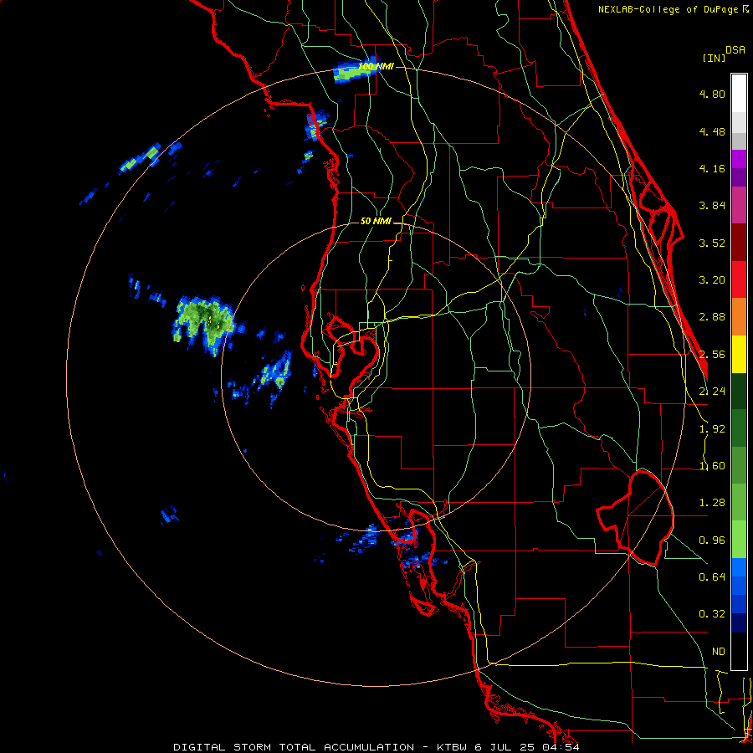The image size is (753, 753).
Task: Select the 2.88 legend value
Action: pyautogui.click(x=712, y=317)
